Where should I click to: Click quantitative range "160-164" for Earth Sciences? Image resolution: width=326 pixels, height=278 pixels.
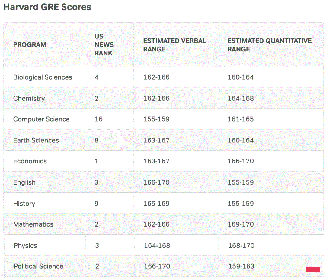(241, 140)
